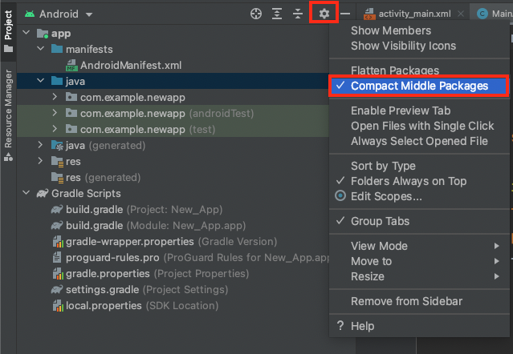Expand the java (generated) folder
Viewport: 513px width, 354px height.
click(40, 145)
